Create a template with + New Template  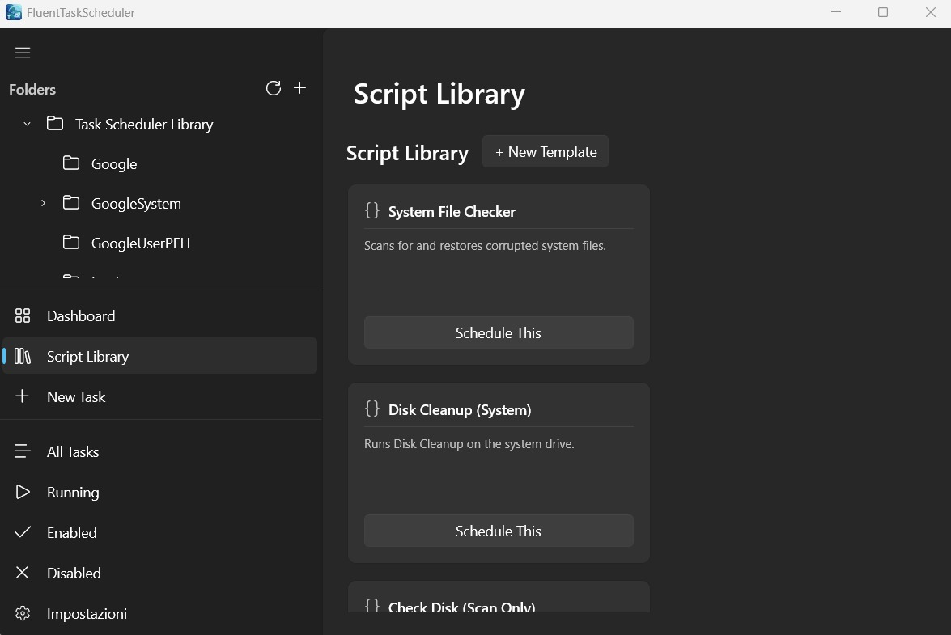(545, 151)
